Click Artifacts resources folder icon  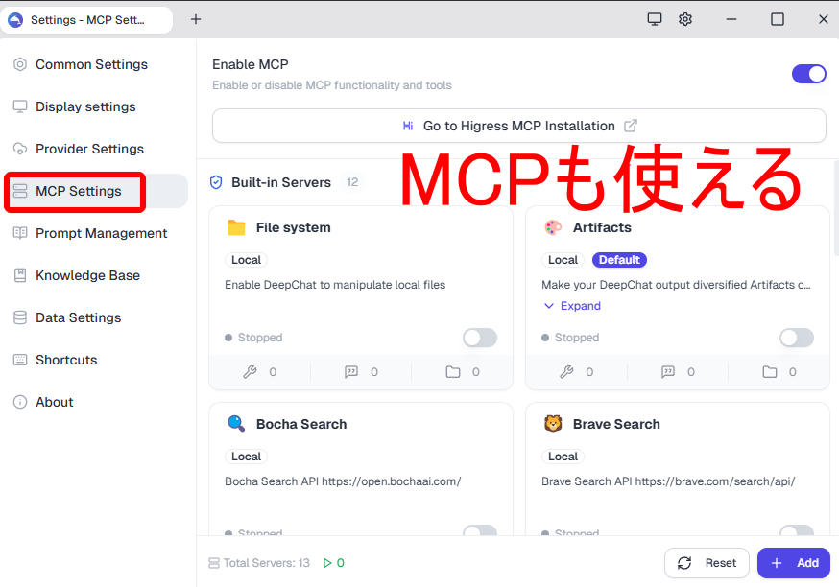pyautogui.click(x=770, y=372)
